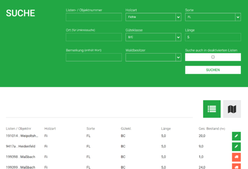This screenshot has height=169, width=248.
Task: Click the Bestand value 24,0
Action: pos(202,167)
